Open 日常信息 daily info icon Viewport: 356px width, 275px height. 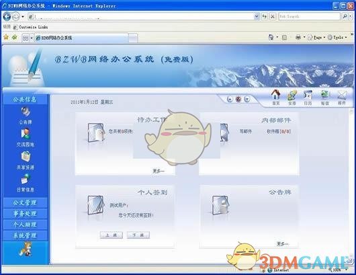pyautogui.click(x=26, y=183)
